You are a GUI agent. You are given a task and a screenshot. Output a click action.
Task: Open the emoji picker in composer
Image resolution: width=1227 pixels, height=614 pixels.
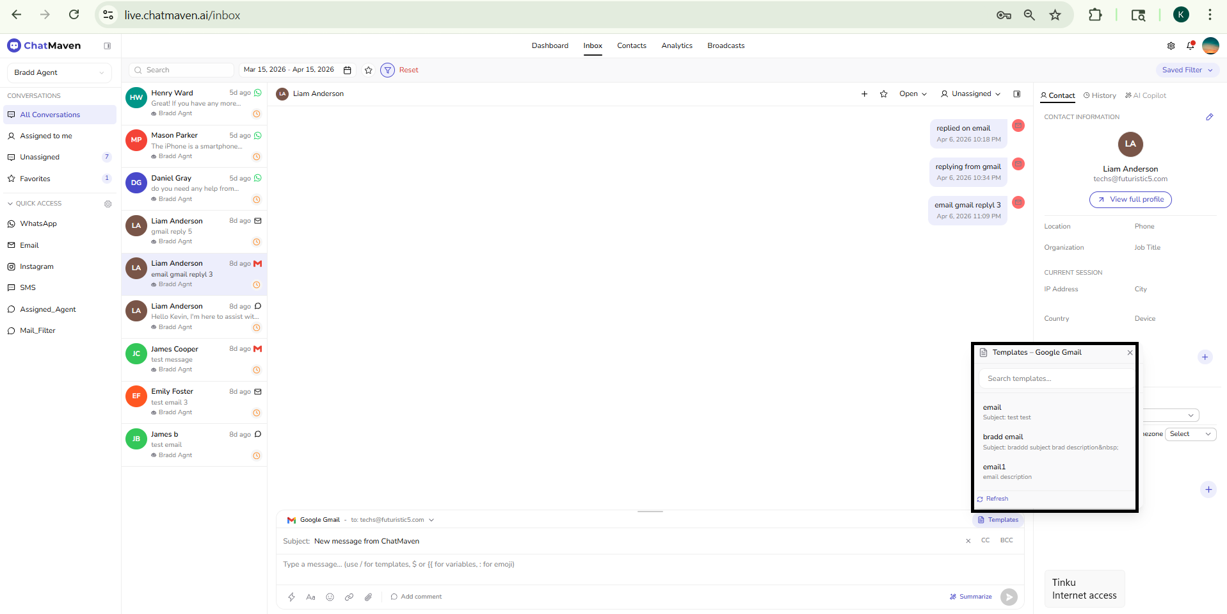click(x=330, y=597)
